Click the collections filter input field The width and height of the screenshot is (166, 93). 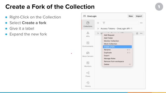point(120,23)
